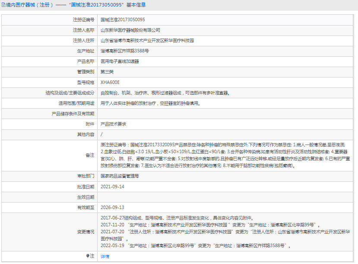
Task: Click the "型号规格" row label
Action: click(x=86, y=82)
